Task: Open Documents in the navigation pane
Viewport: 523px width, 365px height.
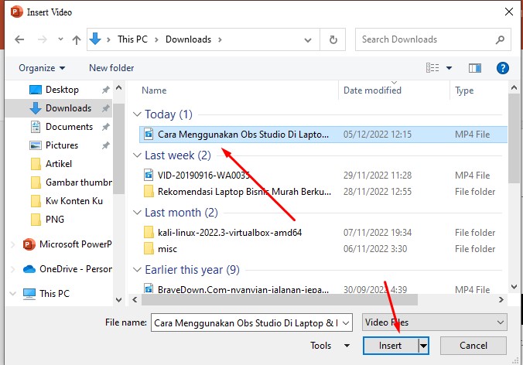Action: pyautogui.click(x=69, y=127)
